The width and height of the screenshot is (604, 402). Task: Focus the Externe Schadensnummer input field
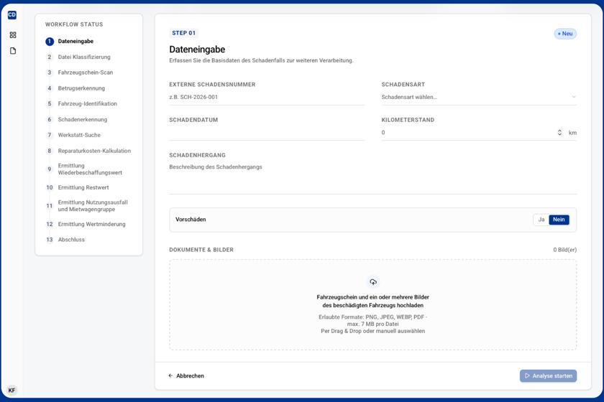(267, 98)
